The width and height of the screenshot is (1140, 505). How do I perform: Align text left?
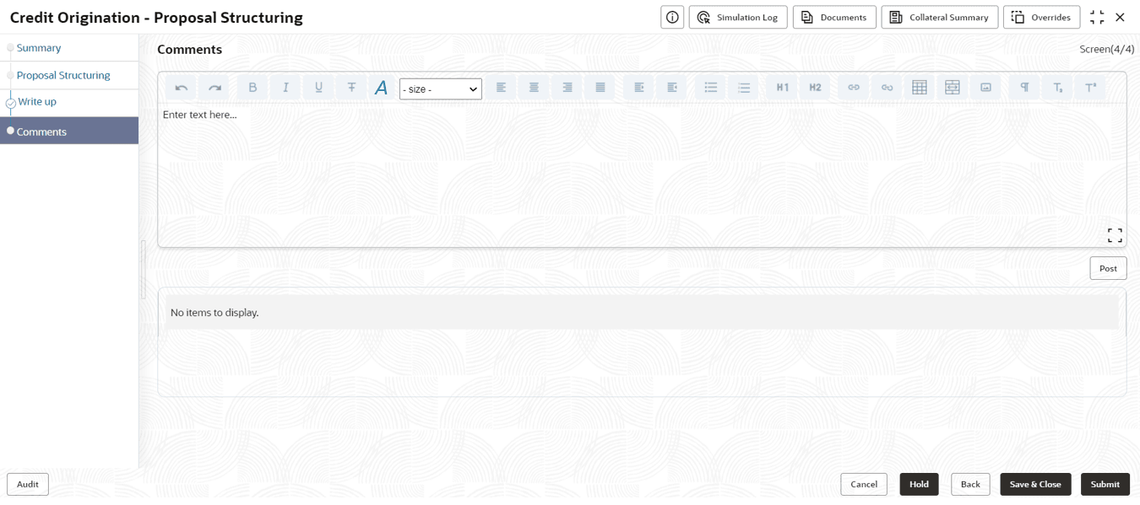pyautogui.click(x=501, y=88)
